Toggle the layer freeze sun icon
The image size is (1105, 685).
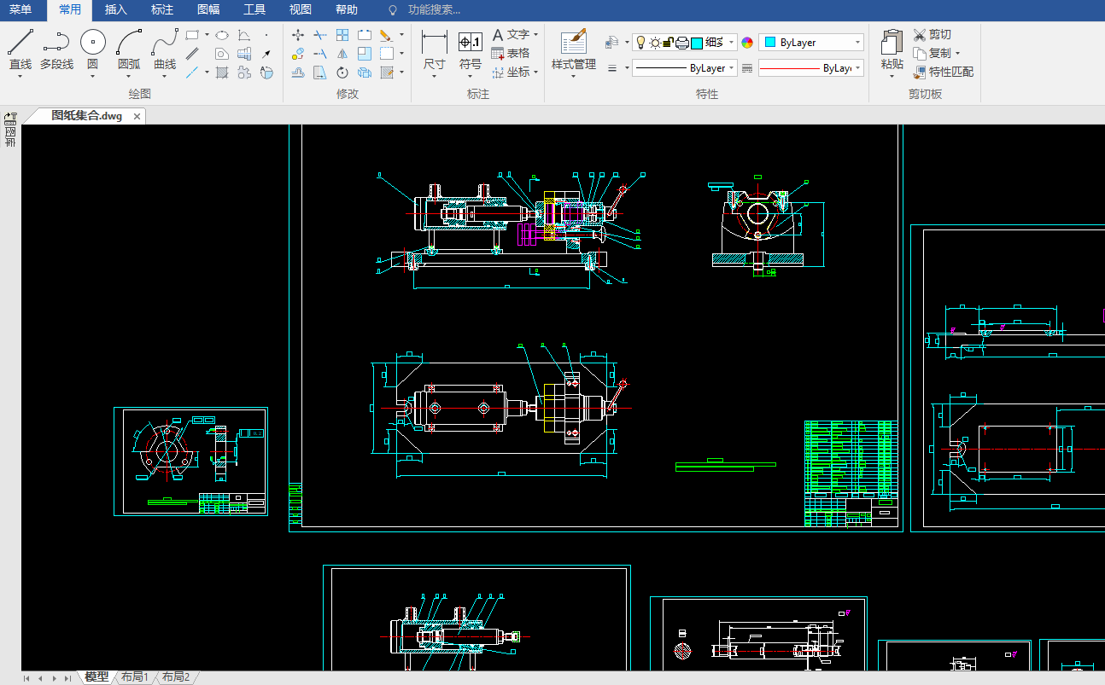click(x=655, y=43)
